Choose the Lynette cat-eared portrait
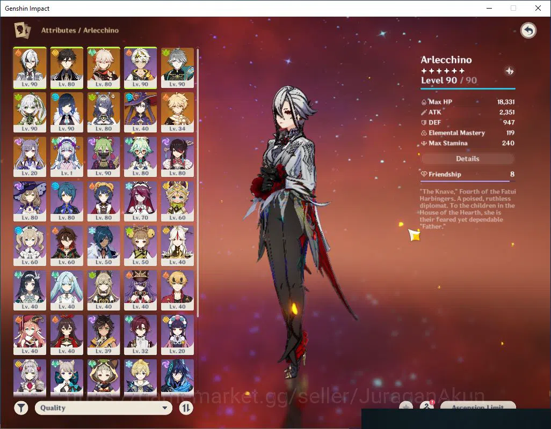This screenshot has height=429, width=551. [67, 378]
